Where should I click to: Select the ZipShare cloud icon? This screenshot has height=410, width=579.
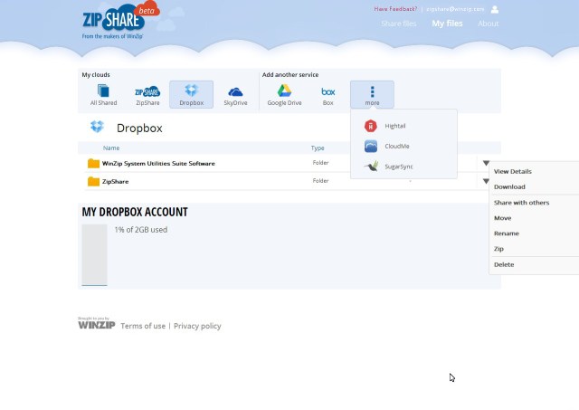147,95
